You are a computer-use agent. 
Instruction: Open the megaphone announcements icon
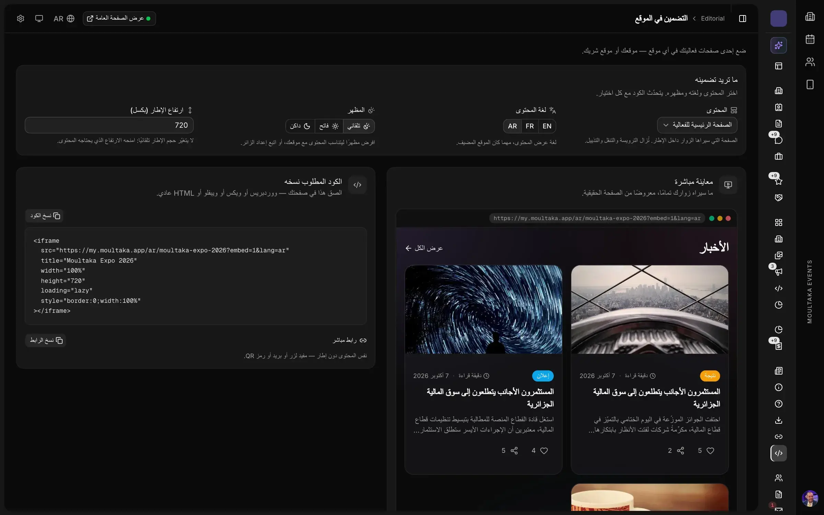click(778, 272)
